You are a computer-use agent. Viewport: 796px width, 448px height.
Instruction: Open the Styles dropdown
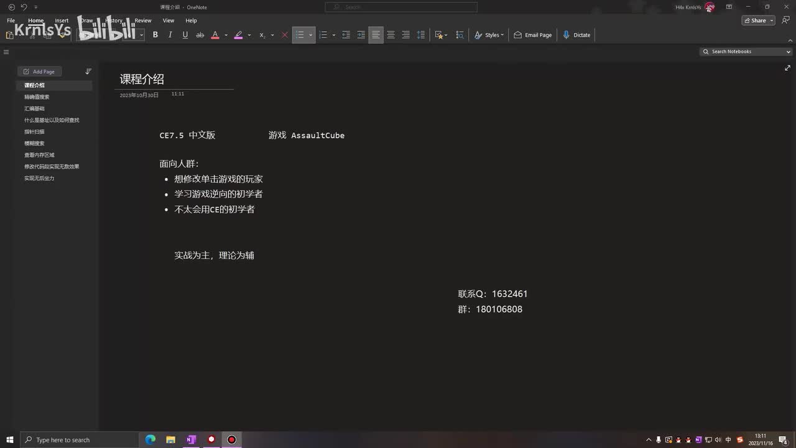point(489,35)
